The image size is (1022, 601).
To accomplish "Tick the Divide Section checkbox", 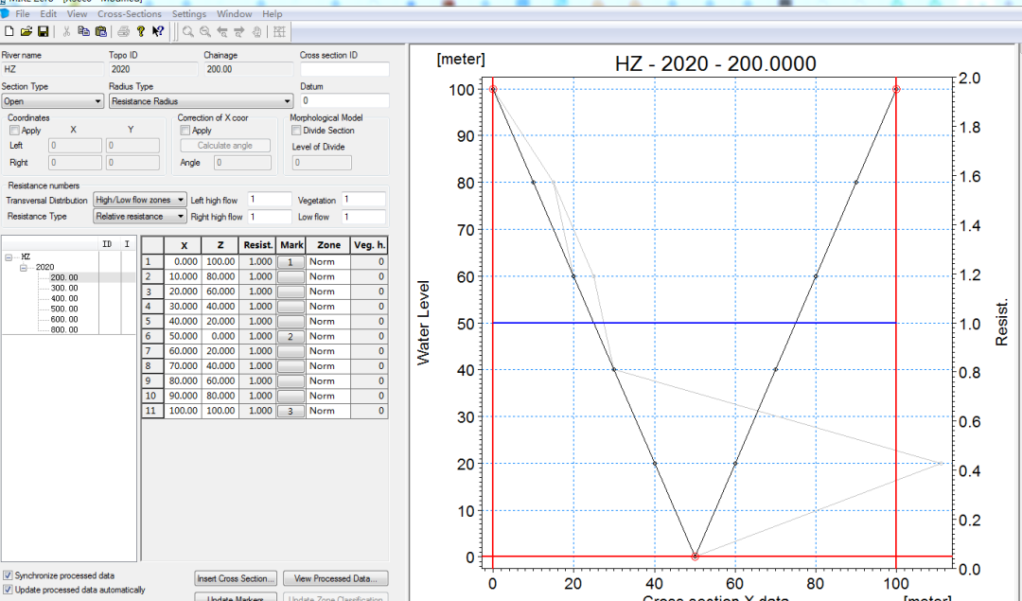I will 296,131.
